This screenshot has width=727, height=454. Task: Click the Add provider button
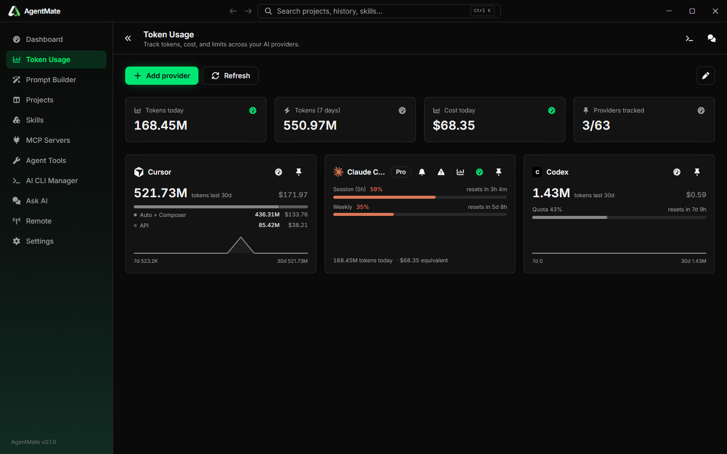pyautogui.click(x=162, y=76)
